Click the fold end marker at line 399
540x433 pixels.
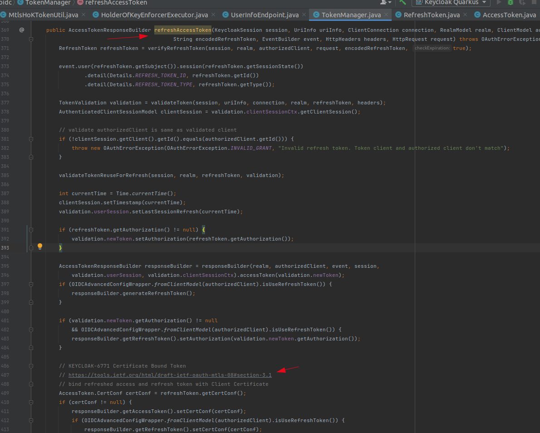(x=31, y=302)
